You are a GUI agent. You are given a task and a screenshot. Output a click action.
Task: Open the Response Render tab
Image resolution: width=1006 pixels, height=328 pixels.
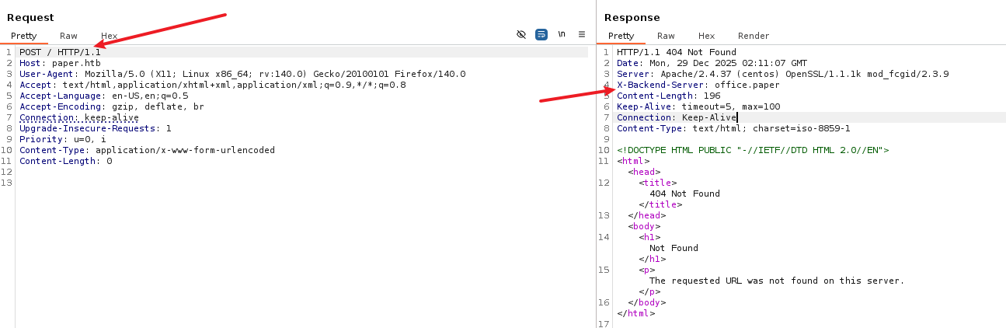click(x=753, y=36)
